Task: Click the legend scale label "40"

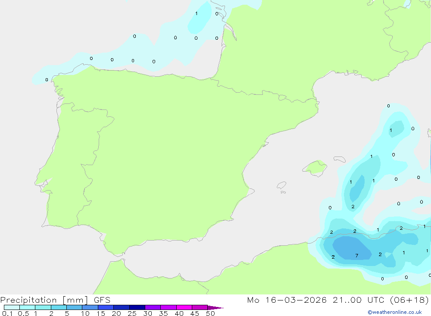Action: tap(179, 313)
